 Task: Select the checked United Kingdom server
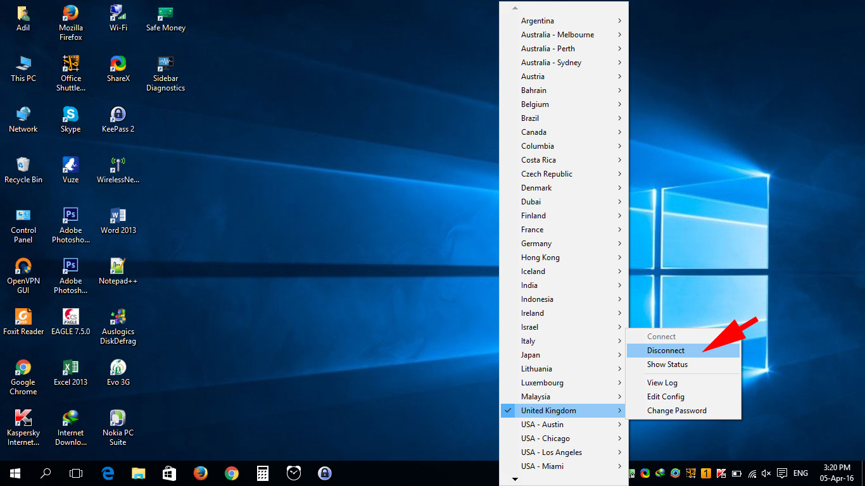tap(548, 411)
